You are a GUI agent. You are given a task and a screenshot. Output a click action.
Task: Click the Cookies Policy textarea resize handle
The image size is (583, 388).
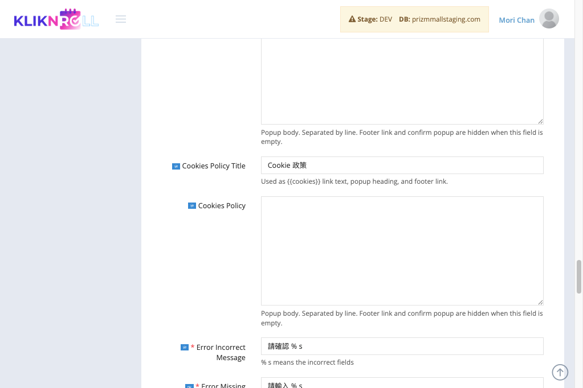click(540, 302)
